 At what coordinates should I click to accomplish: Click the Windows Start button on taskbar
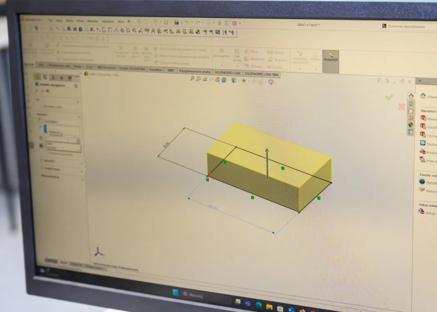[x=176, y=292]
